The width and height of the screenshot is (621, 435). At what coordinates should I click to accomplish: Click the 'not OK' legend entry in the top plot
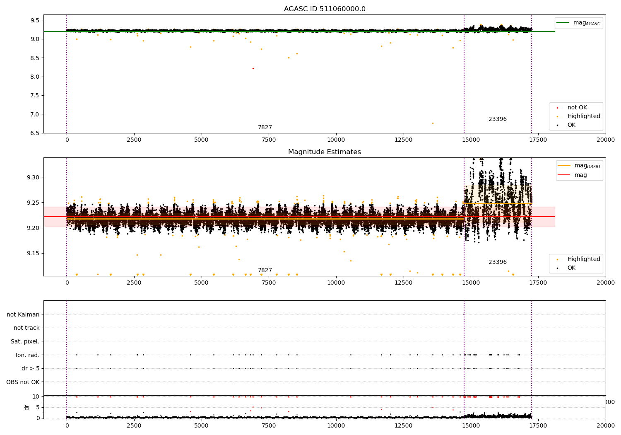click(x=577, y=108)
